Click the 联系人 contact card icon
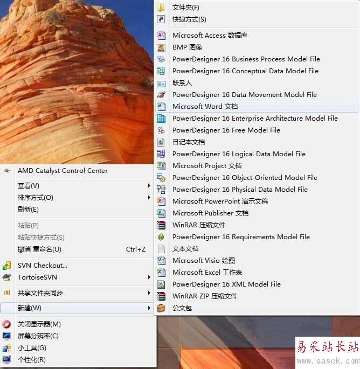The width and height of the screenshot is (360, 369). pos(161,83)
